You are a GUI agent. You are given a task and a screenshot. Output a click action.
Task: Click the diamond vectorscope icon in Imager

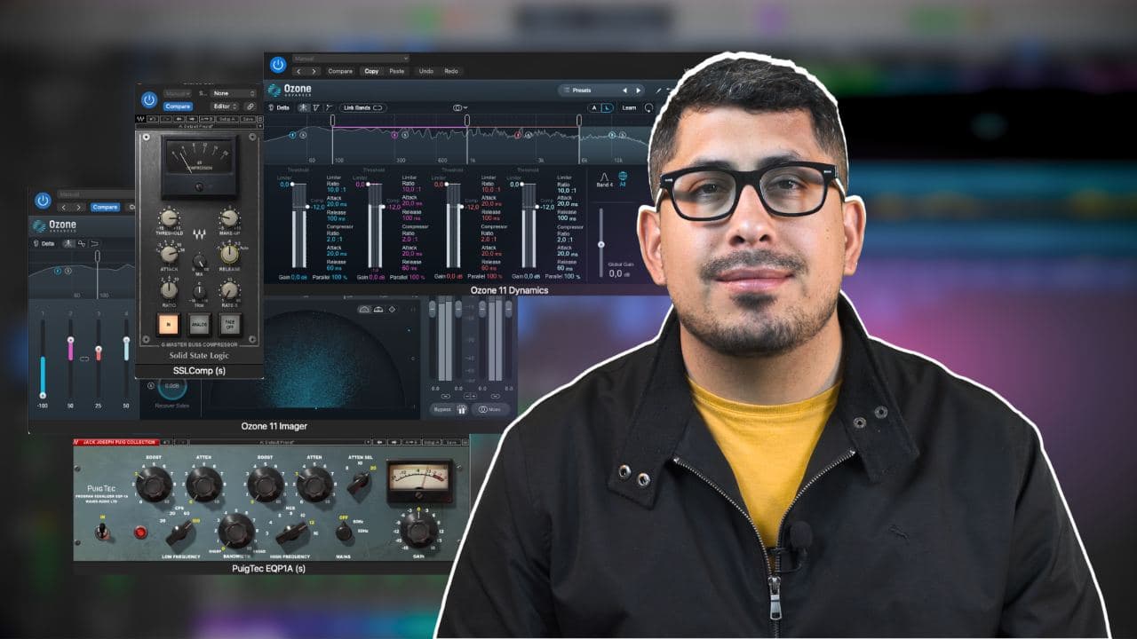[x=392, y=309]
